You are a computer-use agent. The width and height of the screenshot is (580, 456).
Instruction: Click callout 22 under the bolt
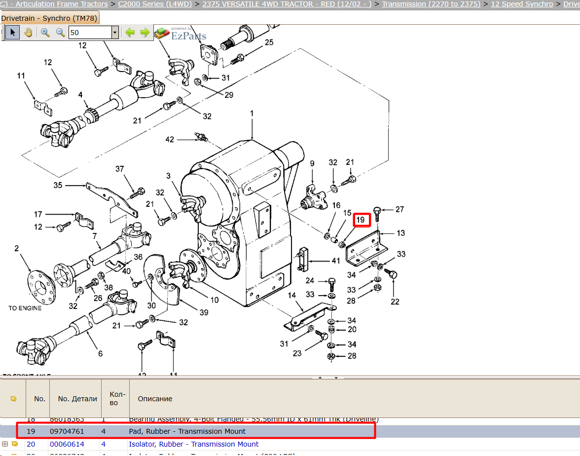click(395, 302)
